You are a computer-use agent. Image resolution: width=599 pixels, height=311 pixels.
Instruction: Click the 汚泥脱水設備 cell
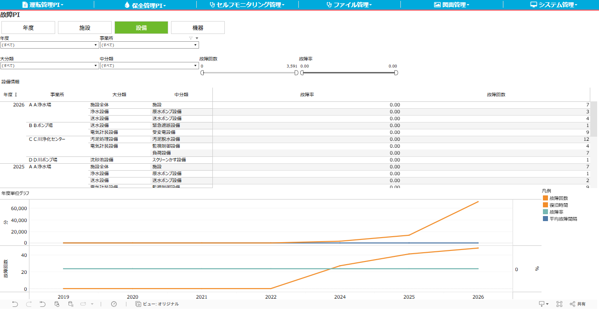[166, 139]
